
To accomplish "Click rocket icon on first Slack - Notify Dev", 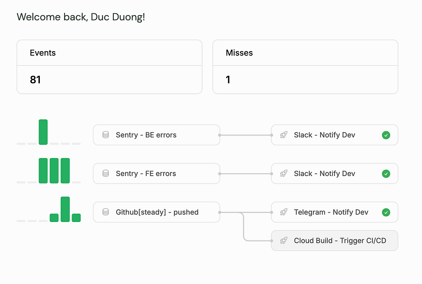I will (x=284, y=135).
